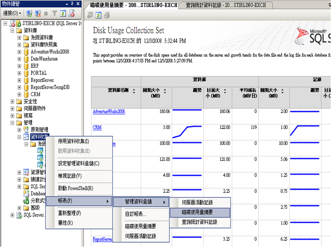The height and width of the screenshot is (247, 331).
Task: Click the 資料收集 chart icon
Action: pyautogui.click(x=26, y=137)
